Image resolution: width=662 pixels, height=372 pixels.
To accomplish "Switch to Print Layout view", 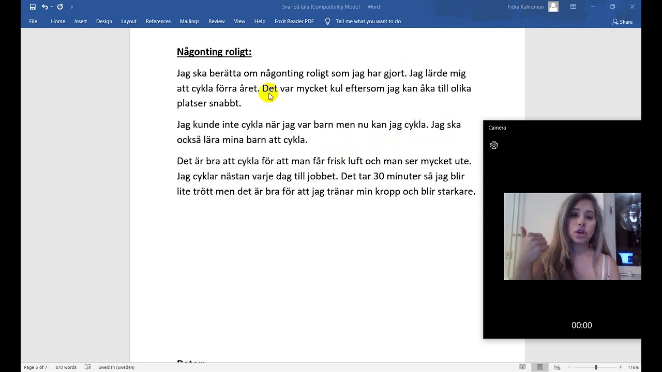I will point(539,367).
